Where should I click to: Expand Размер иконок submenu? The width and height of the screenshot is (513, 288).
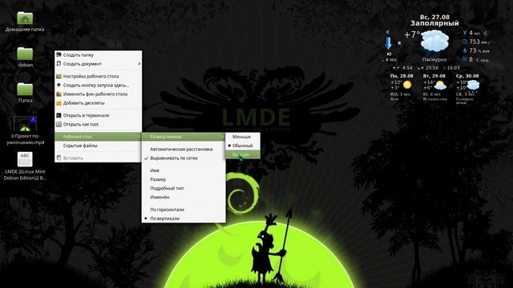pyautogui.click(x=184, y=137)
